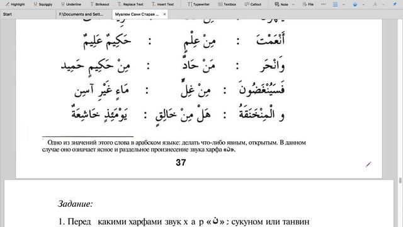Select the Squiggly underline tool
403x227 pixels.
click(43, 4)
